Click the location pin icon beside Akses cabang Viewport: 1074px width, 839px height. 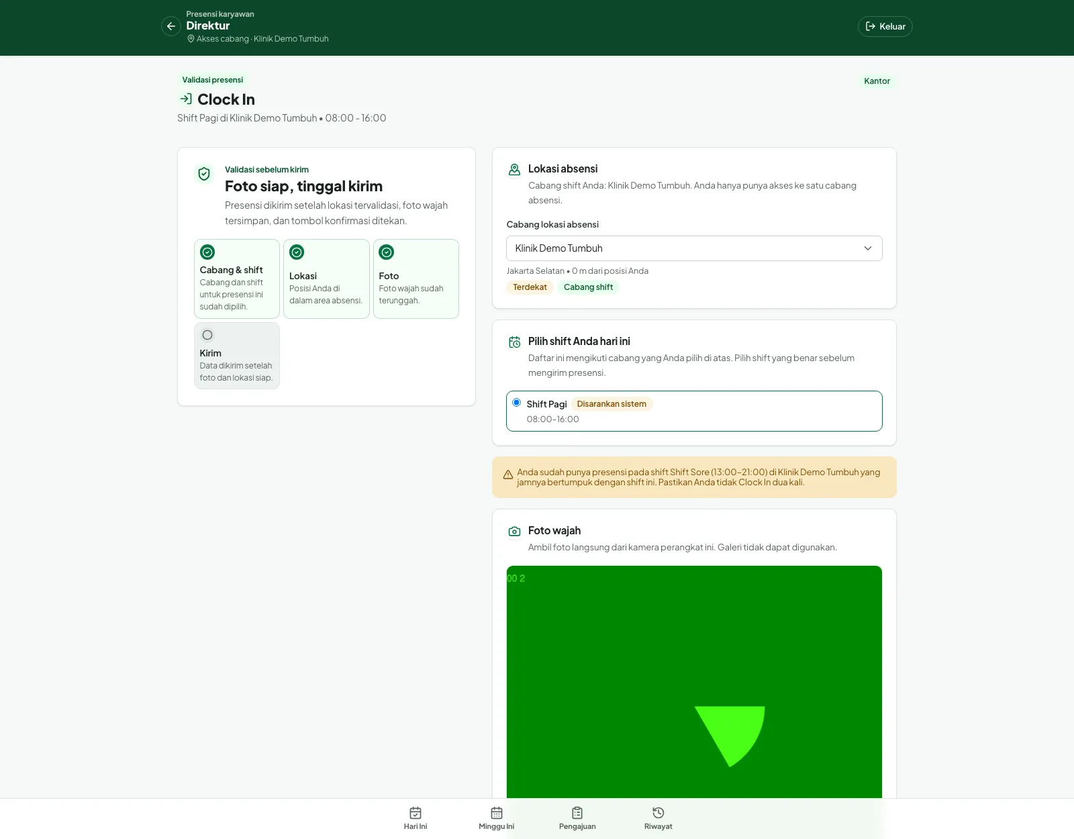(191, 39)
